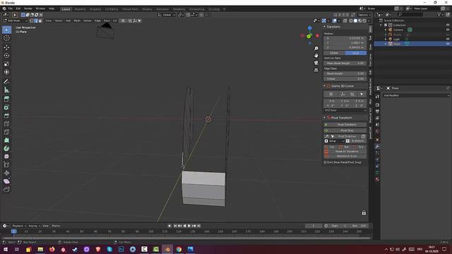The height and width of the screenshot is (254, 452).
Task: Open the File menu
Action: click(11, 8)
